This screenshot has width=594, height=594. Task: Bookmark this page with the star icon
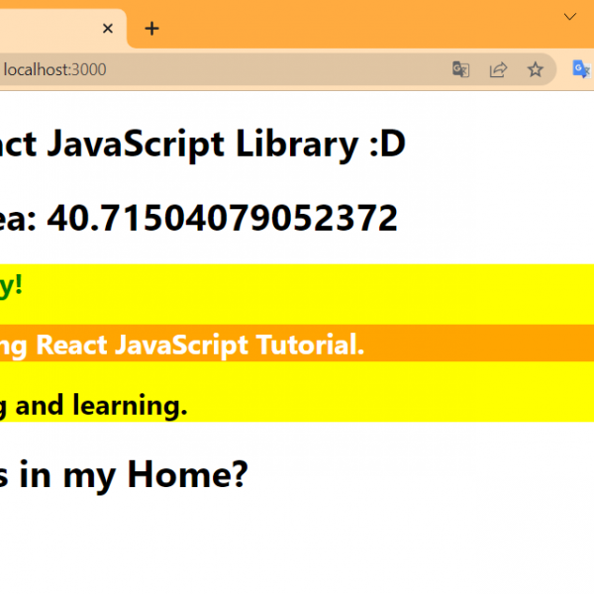click(535, 69)
